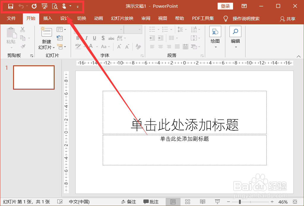Open the slide layout dropdown
The image size is (304, 206).
coord(61,29)
